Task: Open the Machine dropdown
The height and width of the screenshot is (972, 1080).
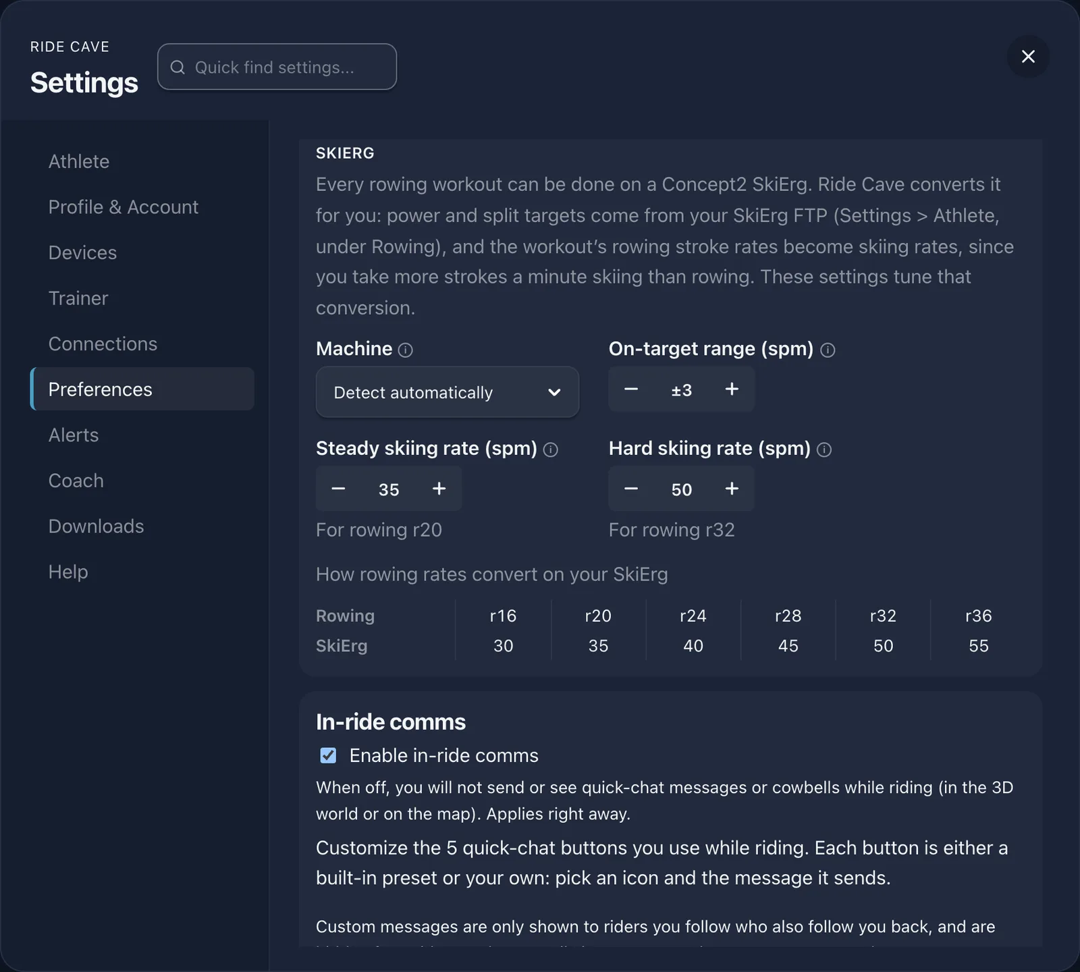Action: tap(448, 392)
